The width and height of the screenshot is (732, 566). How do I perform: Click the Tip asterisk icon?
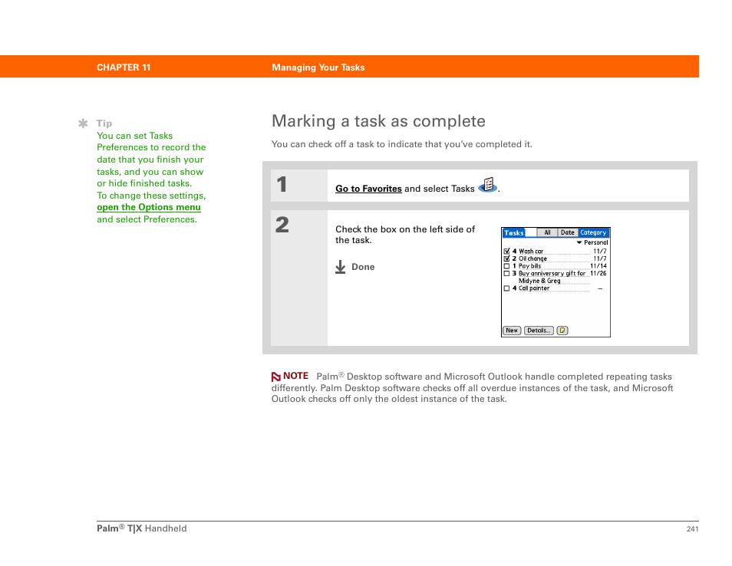(83, 123)
